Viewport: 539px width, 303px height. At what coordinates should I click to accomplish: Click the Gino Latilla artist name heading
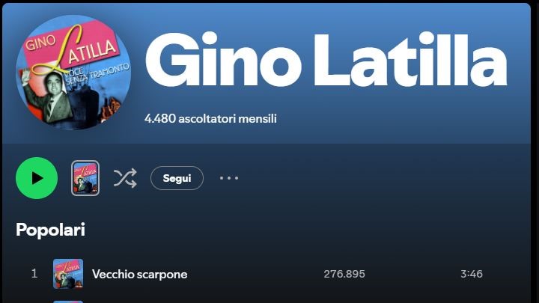[x=326, y=59]
